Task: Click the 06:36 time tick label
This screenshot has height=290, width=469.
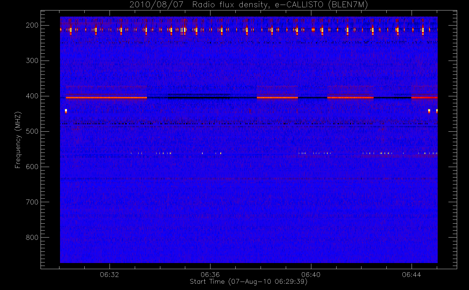Action: click(210, 275)
